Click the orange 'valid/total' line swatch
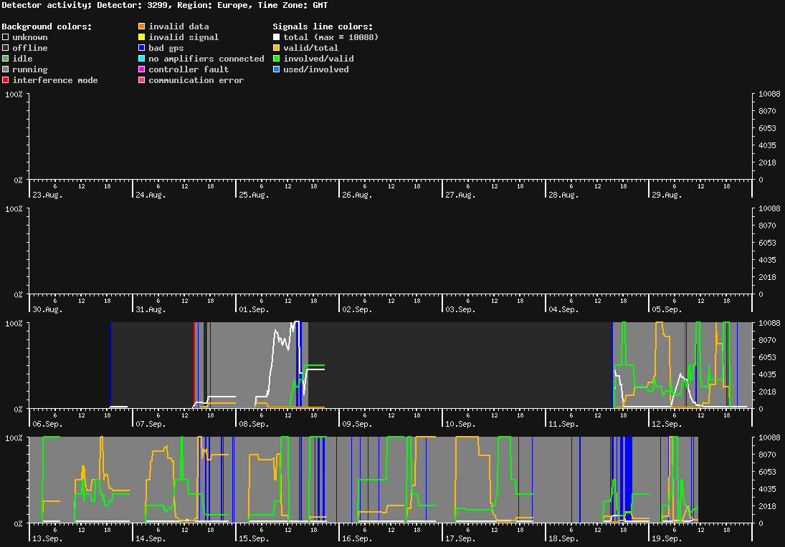The image size is (785, 547). tap(276, 48)
